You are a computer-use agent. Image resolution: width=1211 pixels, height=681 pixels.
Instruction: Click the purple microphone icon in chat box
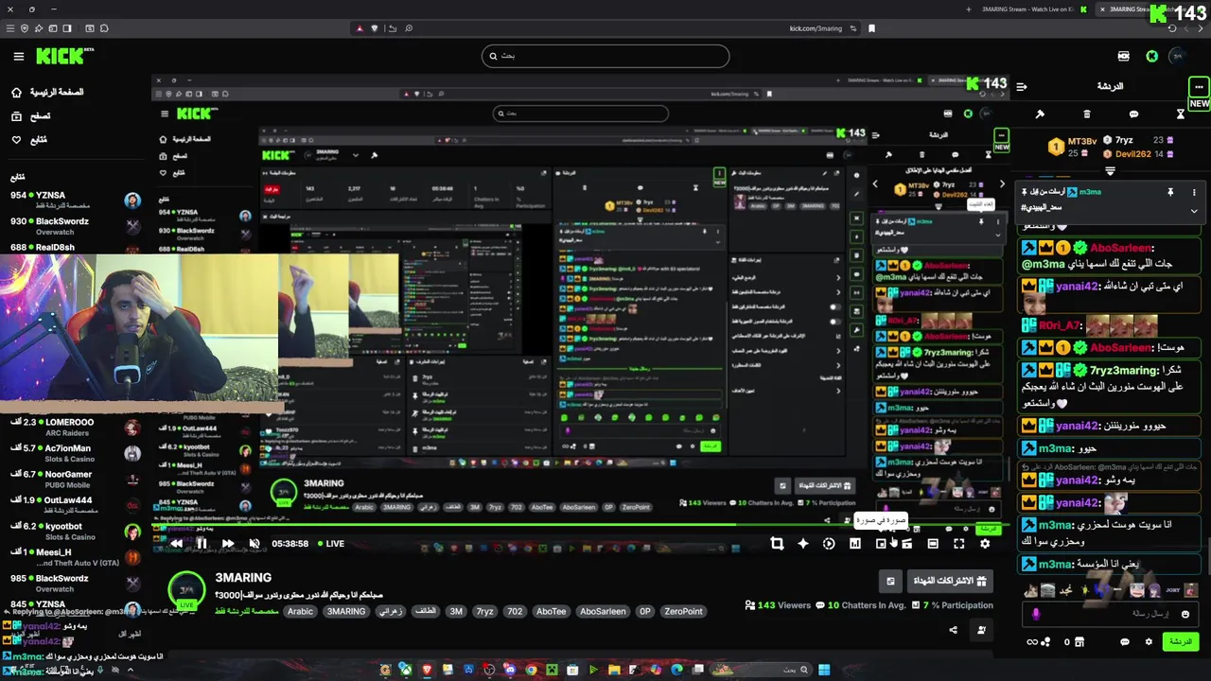[1035, 614]
